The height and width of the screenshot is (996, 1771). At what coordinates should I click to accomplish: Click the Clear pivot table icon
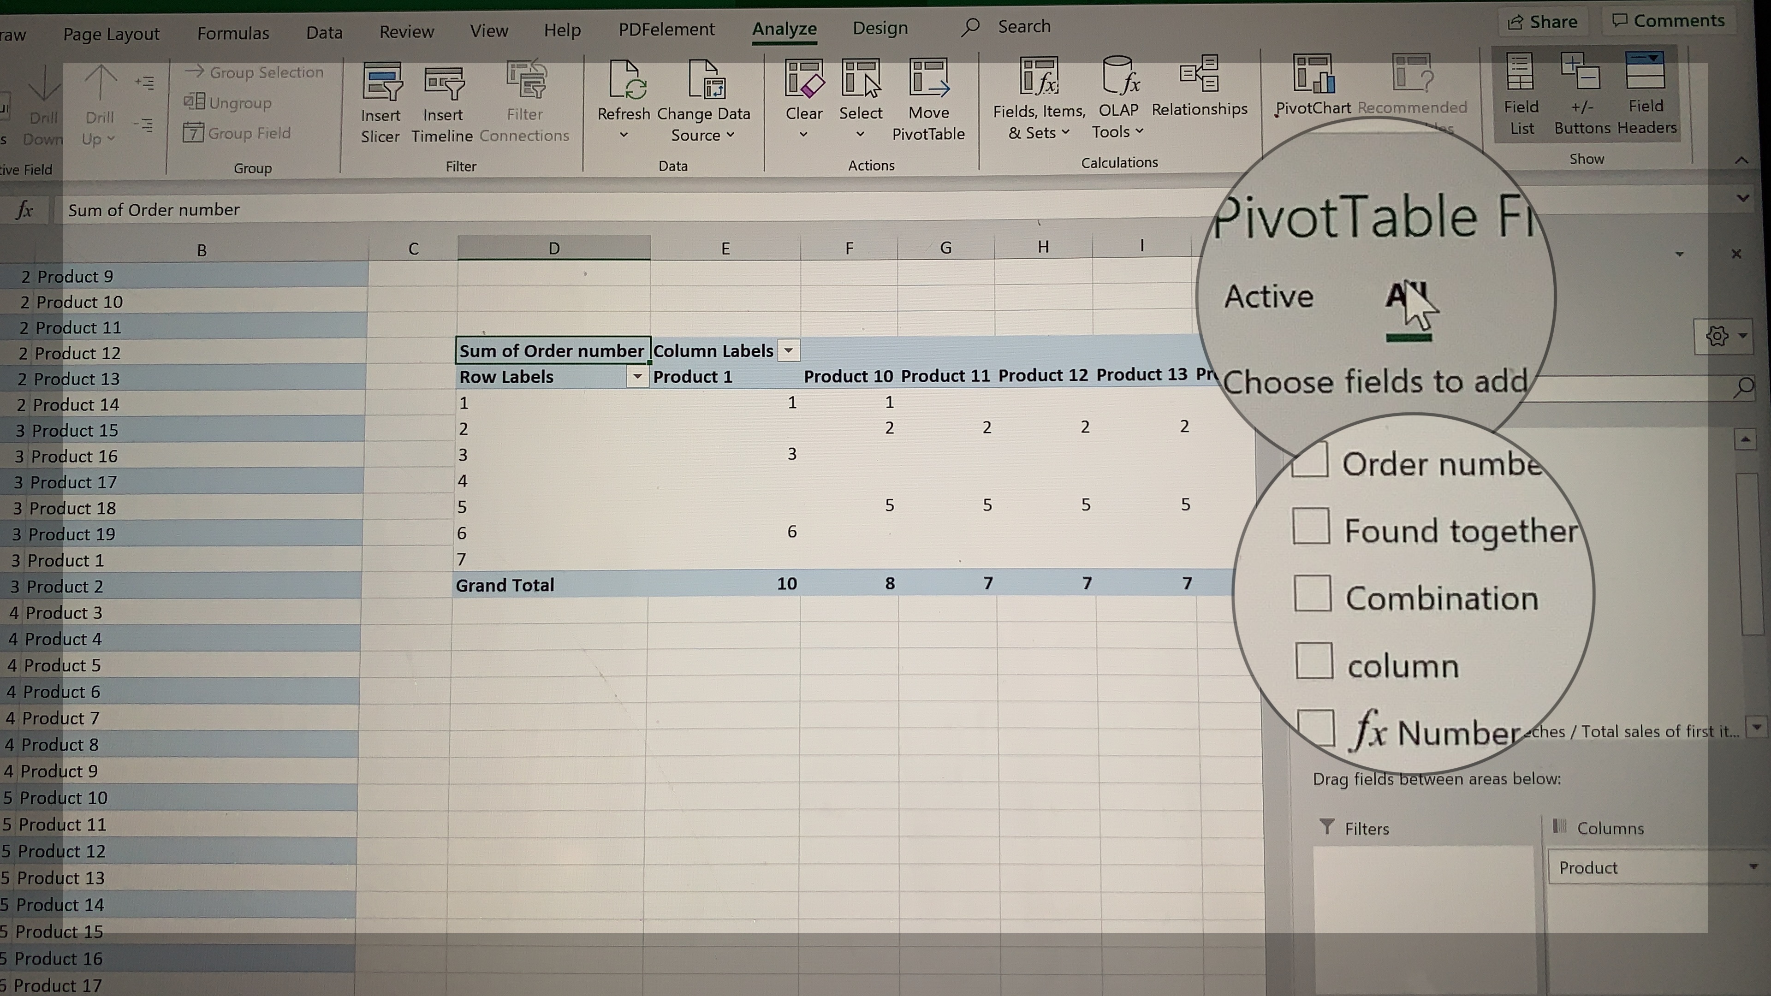click(804, 78)
